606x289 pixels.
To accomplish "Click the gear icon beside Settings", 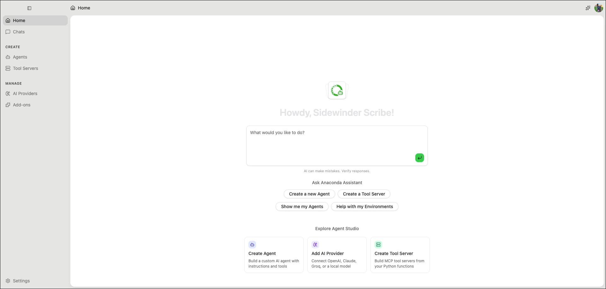I will point(8,281).
